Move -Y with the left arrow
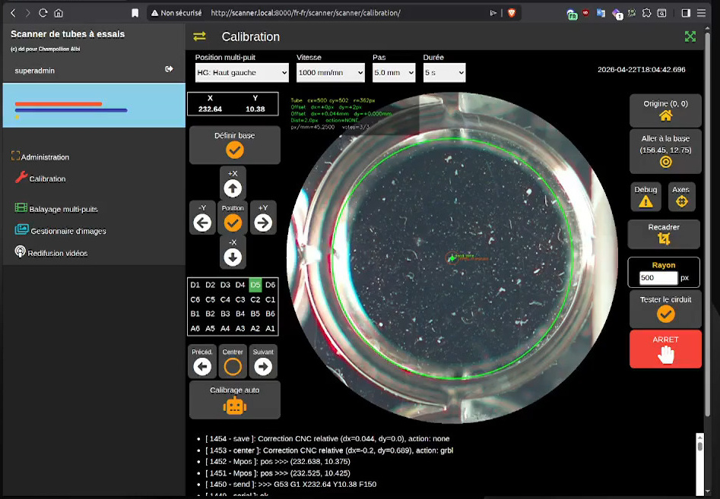Image resolution: width=720 pixels, height=499 pixels. point(202,217)
